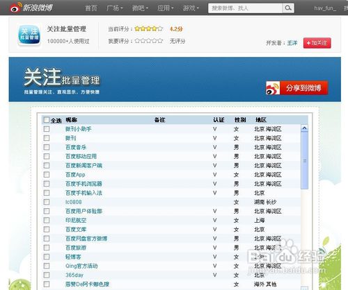Open the 微刊小助手 profile link
The height and width of the screenshot is (290, 348).
click(x=79, y=129)
